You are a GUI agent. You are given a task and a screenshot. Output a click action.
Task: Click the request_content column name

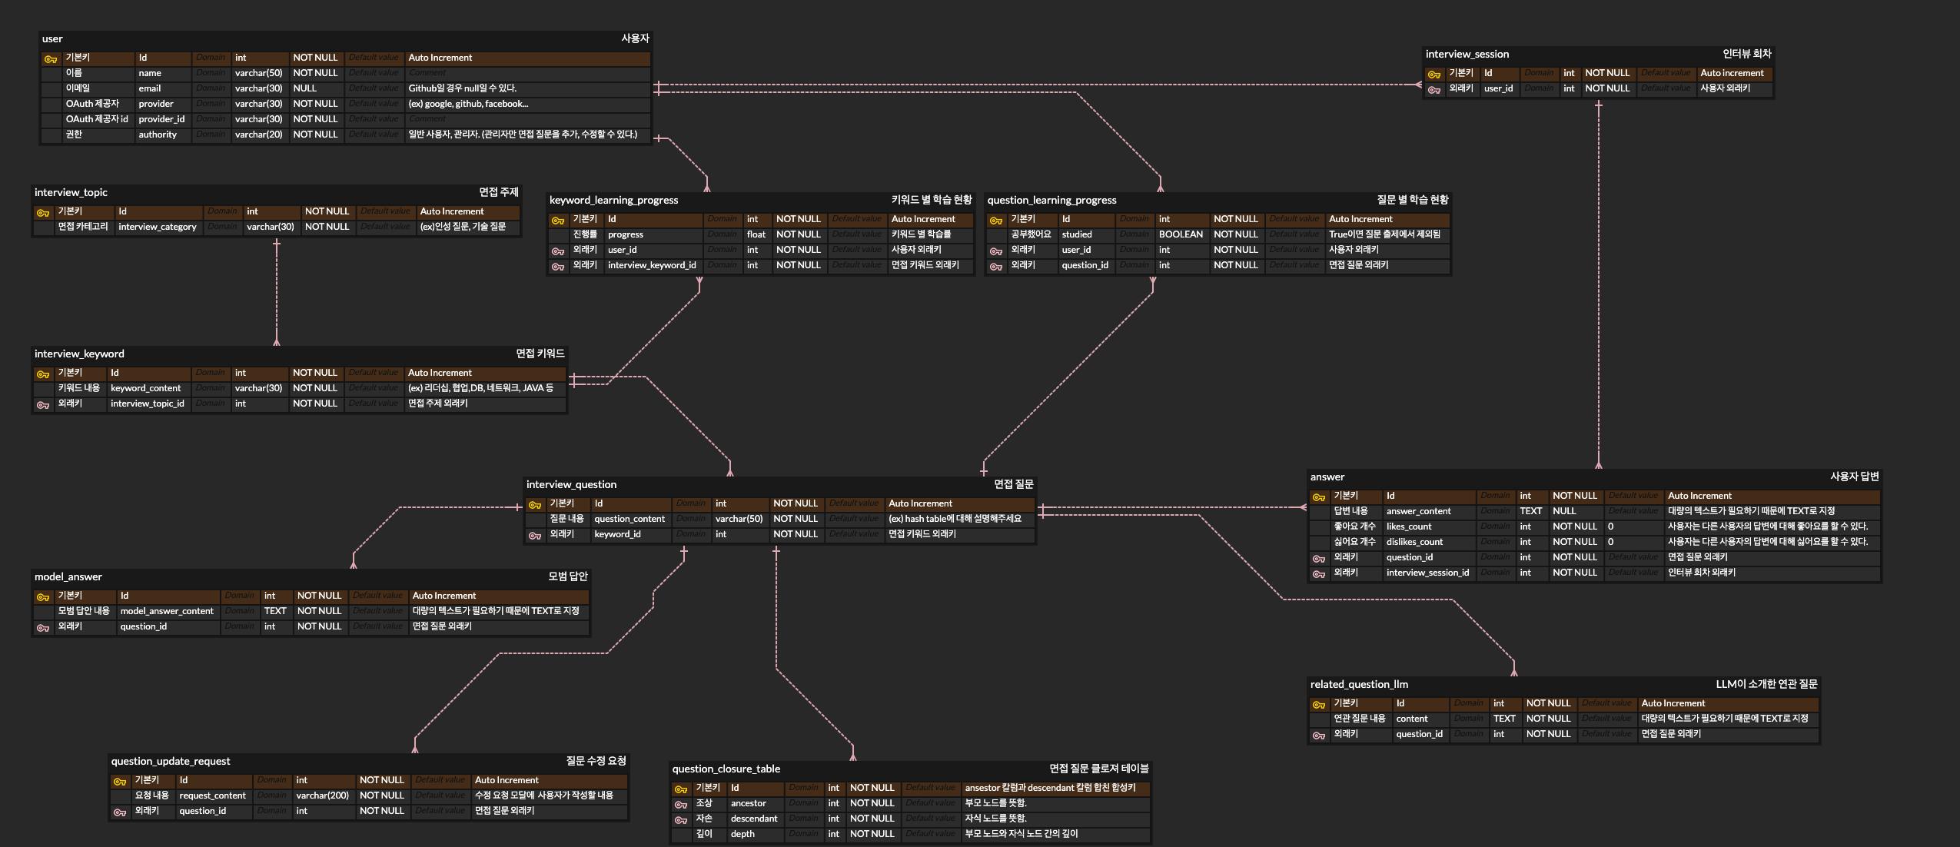(212, 796)
